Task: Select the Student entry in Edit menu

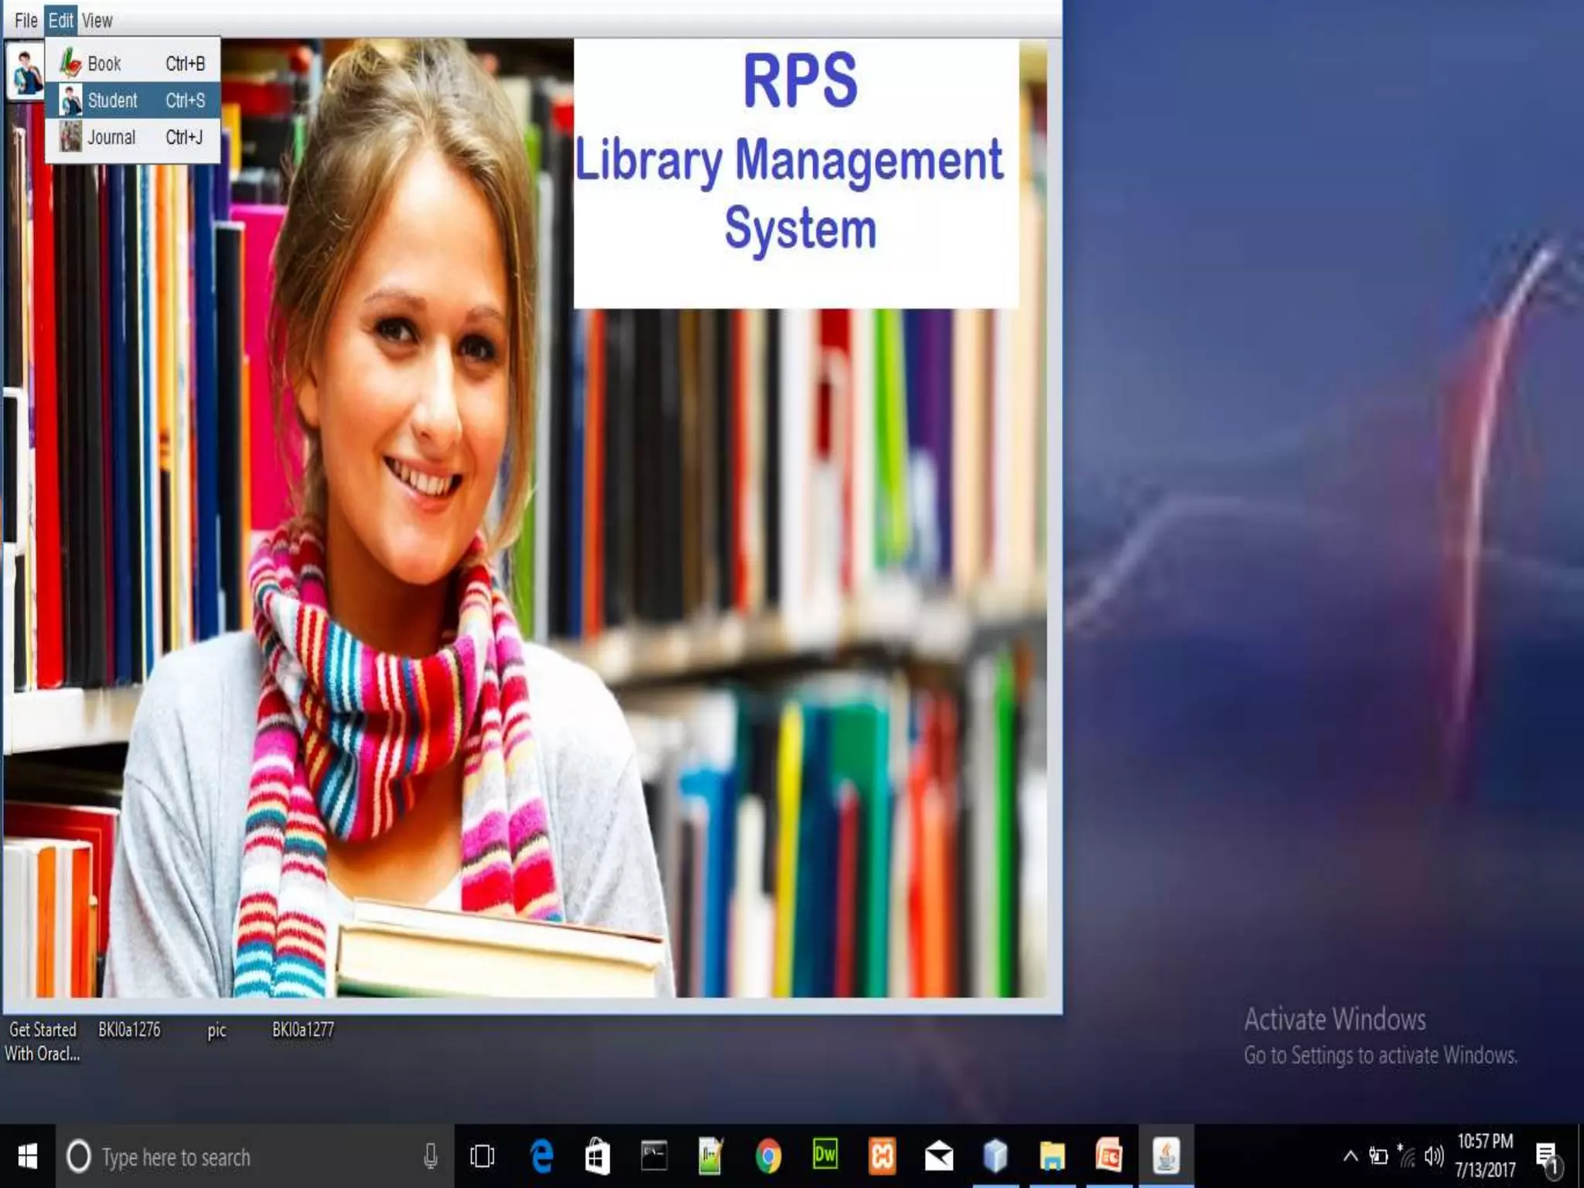Action: (x=133, y=101)
